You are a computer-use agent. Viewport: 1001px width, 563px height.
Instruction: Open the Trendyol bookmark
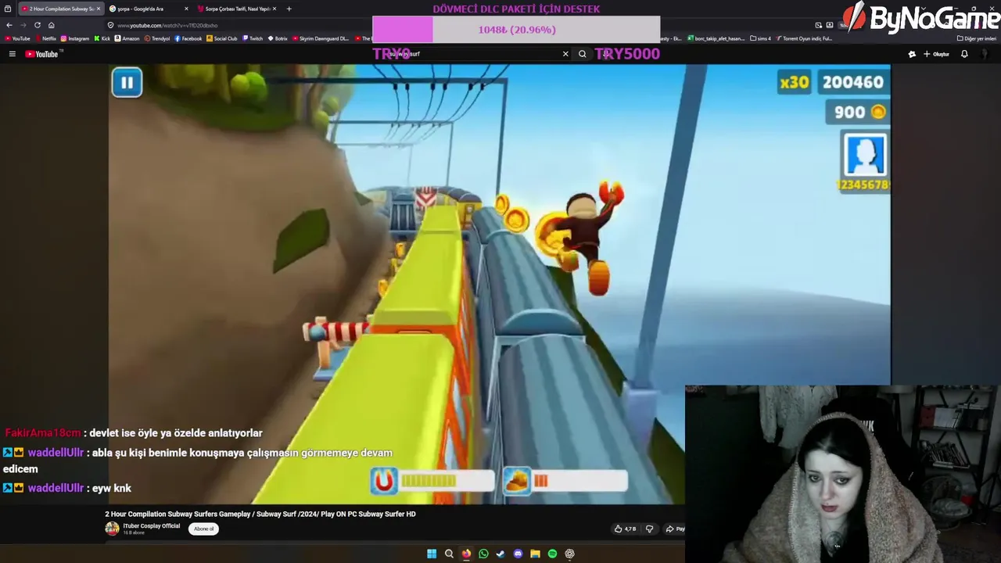click(x=156, y=38)
